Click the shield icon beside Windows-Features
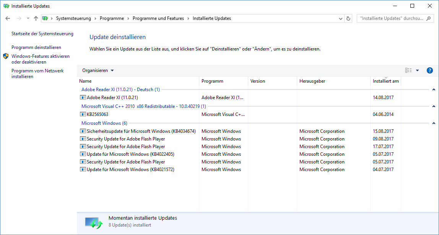Viewport: 439px width, 235px height. 6,56
